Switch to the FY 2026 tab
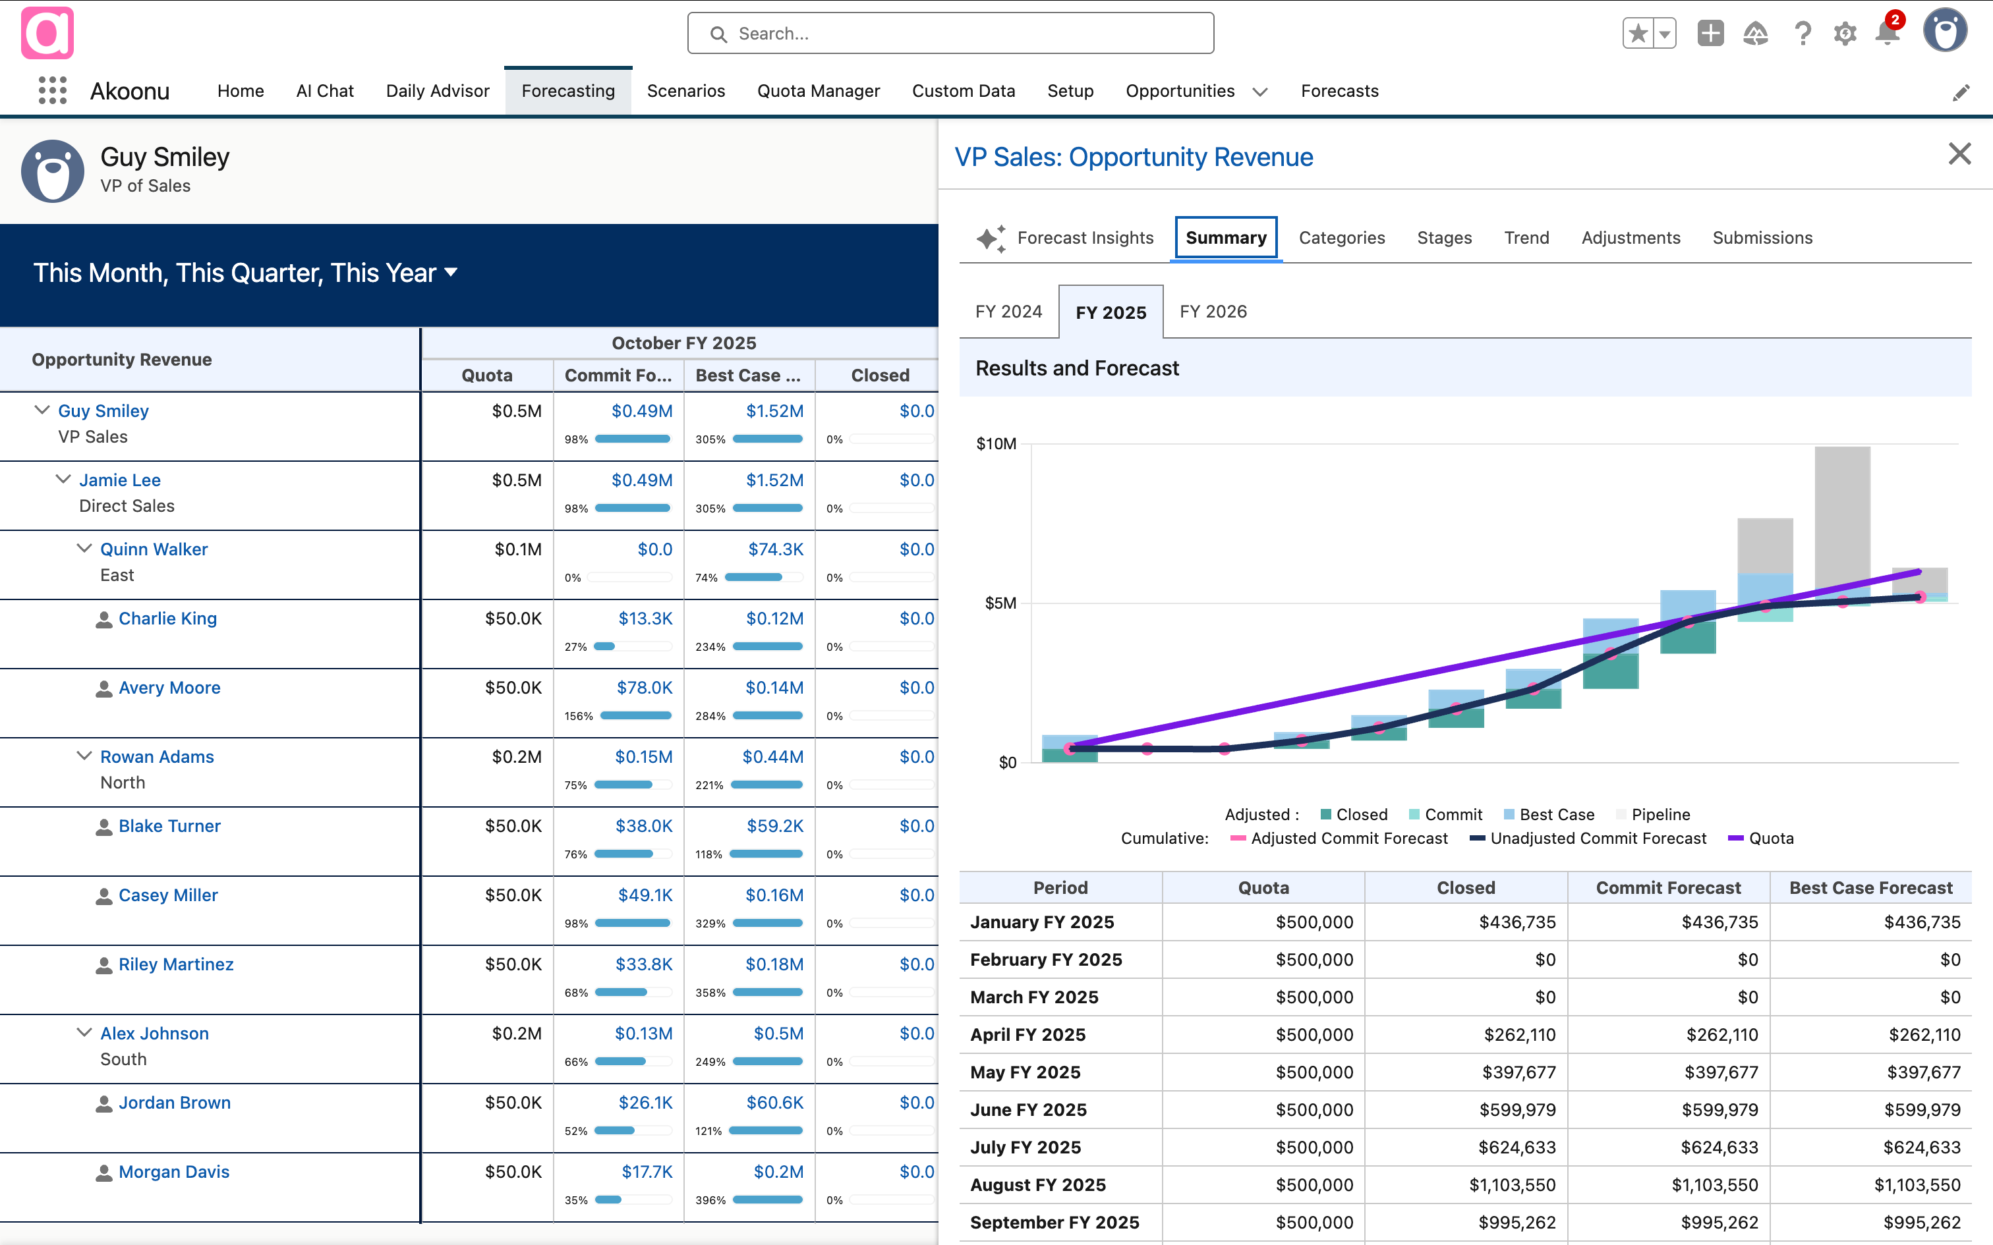 pyautogui.click(x=1212, y=311)
